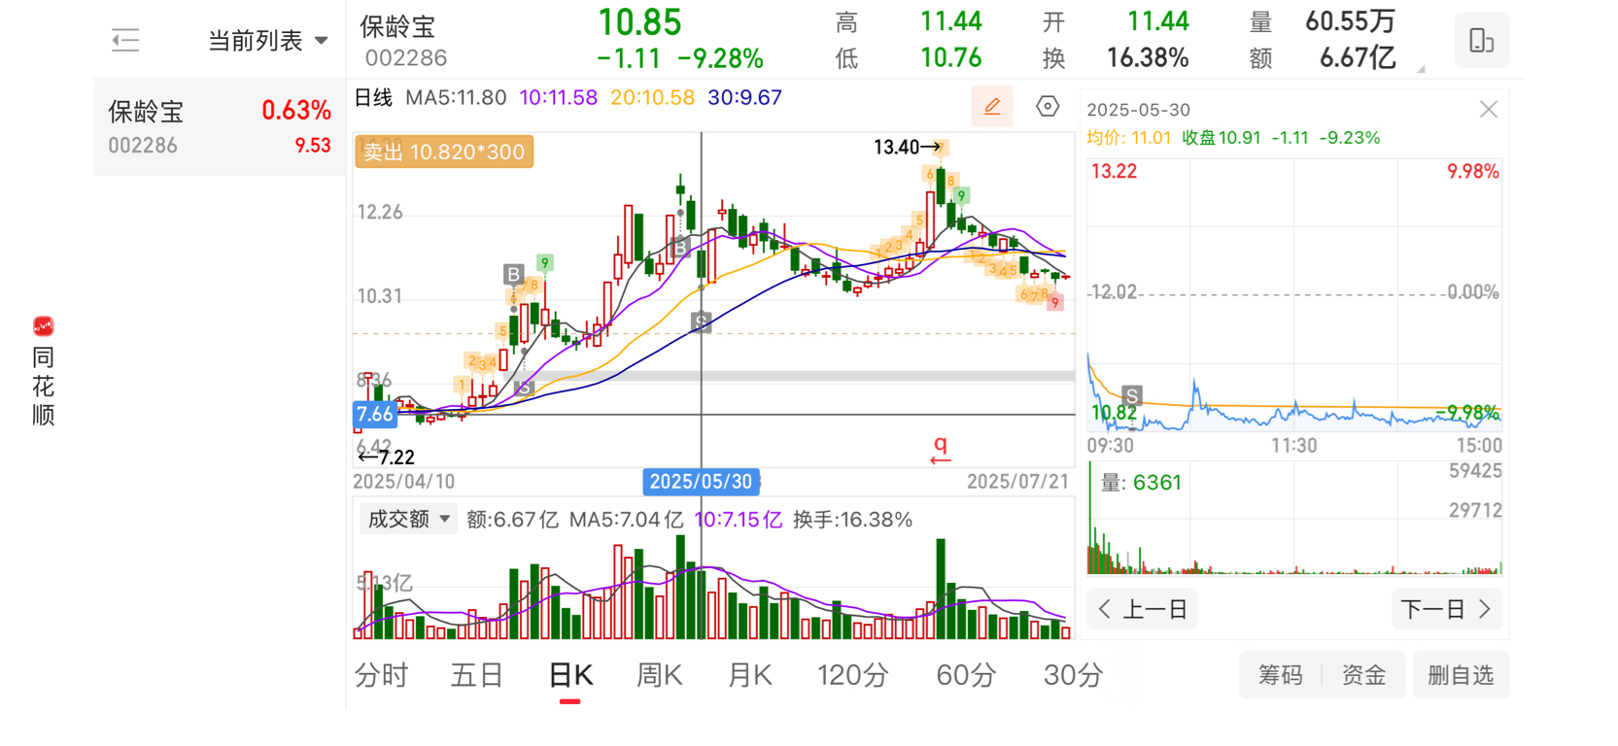Click the 保龄宝 stock title header
1618x746 pixels.
398,27
